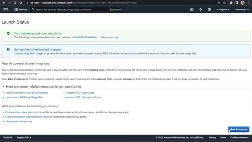Click the AWS logo
Screen dimensions: 252x142
click(x=6, y=9)
